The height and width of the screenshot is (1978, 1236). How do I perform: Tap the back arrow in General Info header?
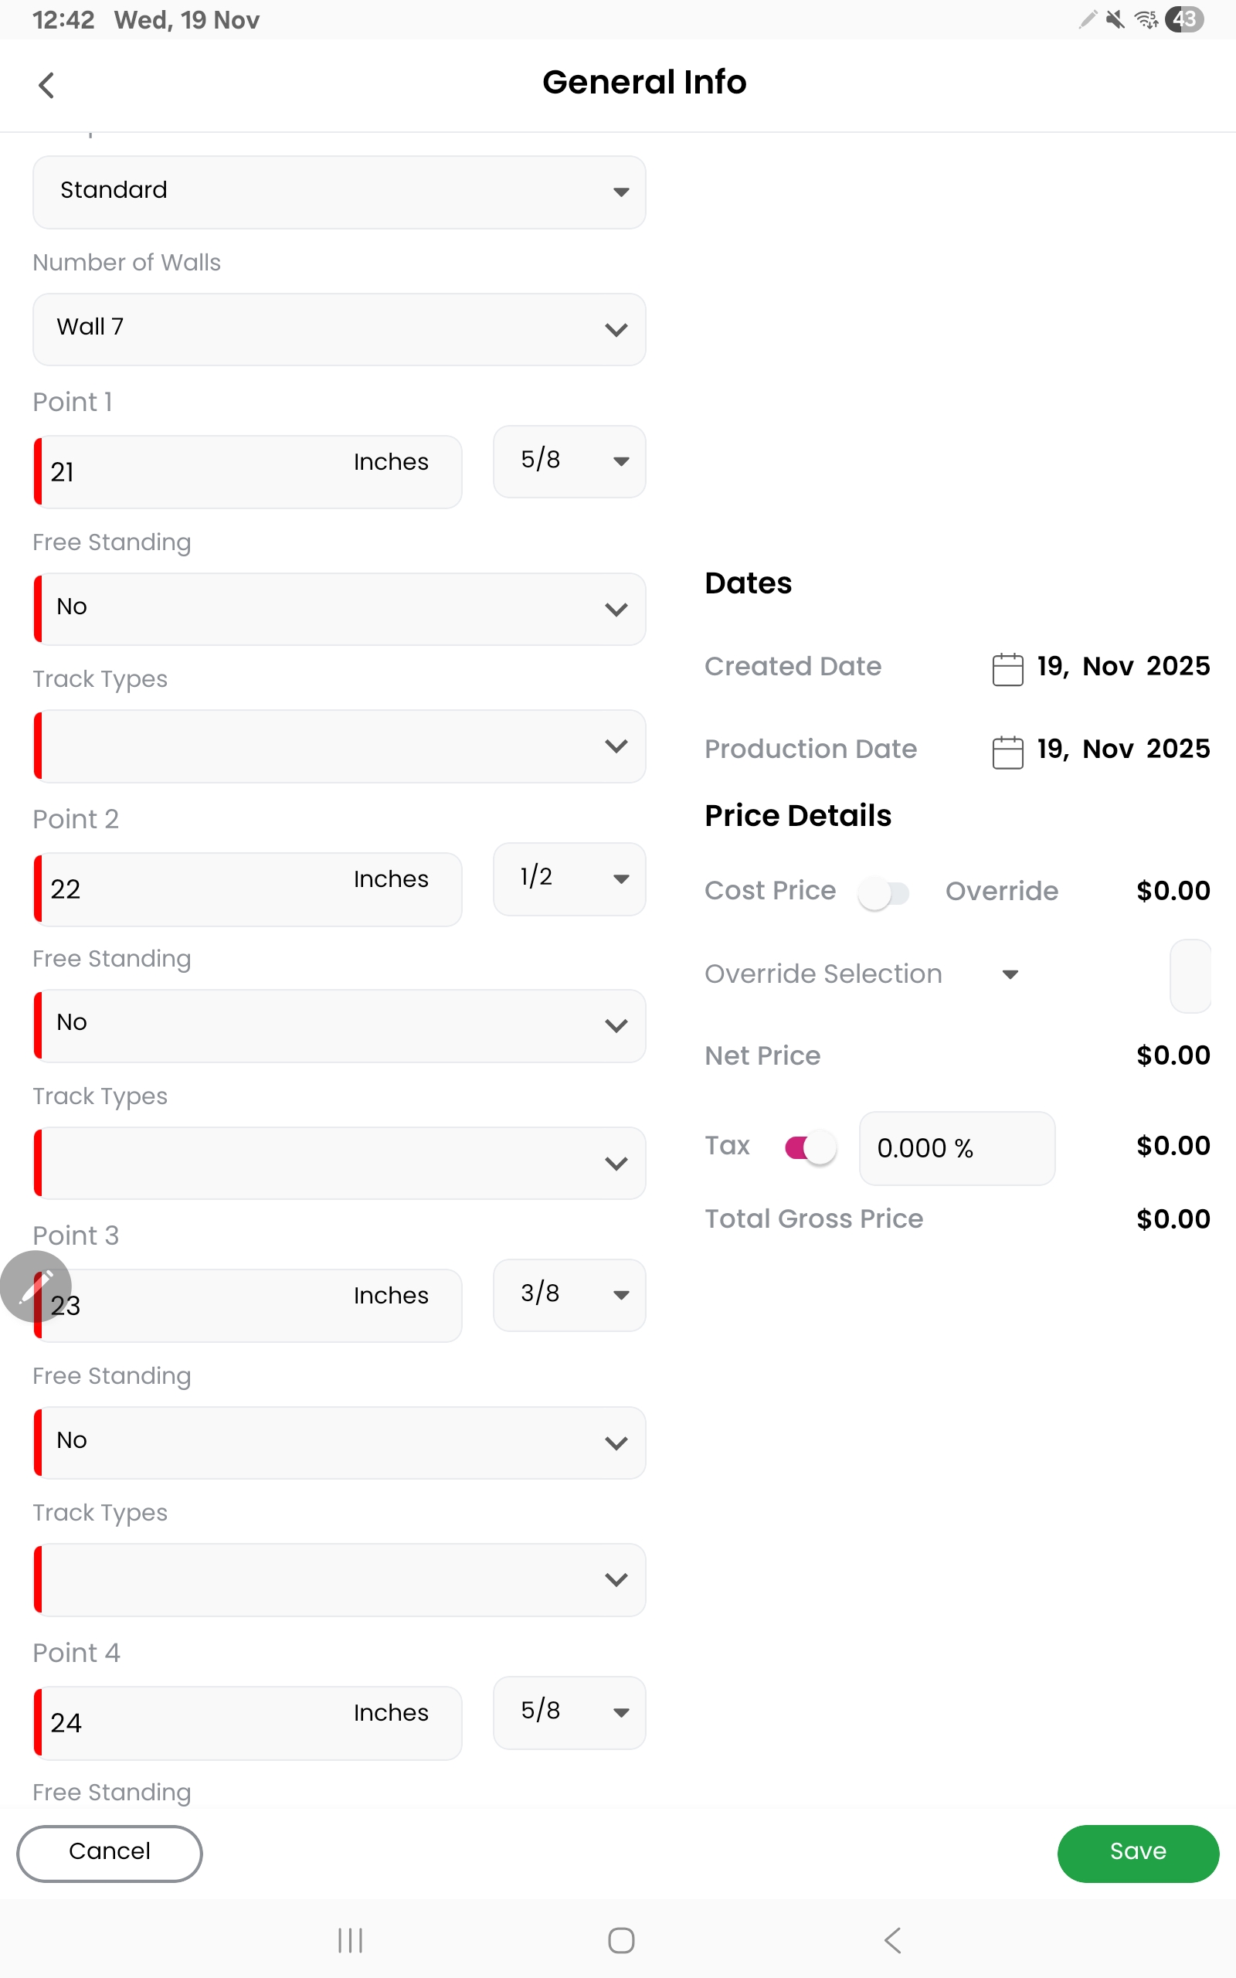[x=46, y=84]
